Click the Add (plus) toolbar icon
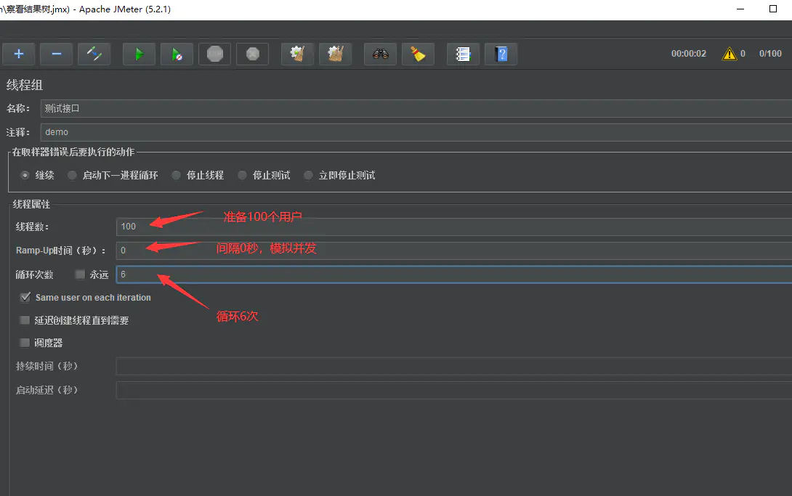The image size is (792, 496). coord(19,54)
